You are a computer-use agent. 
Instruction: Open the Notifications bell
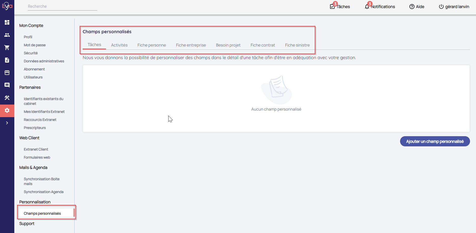pos(380,7)
